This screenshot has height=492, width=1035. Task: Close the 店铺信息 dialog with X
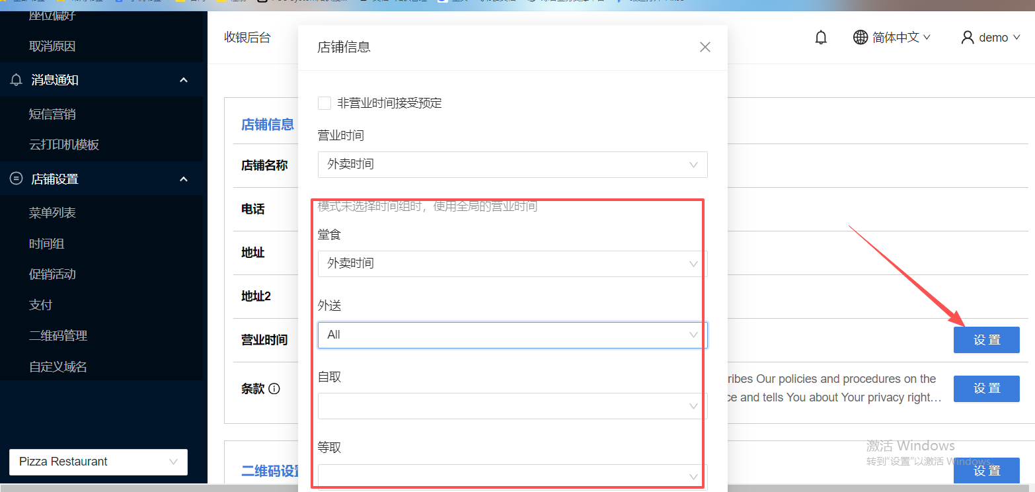[705, 47]
